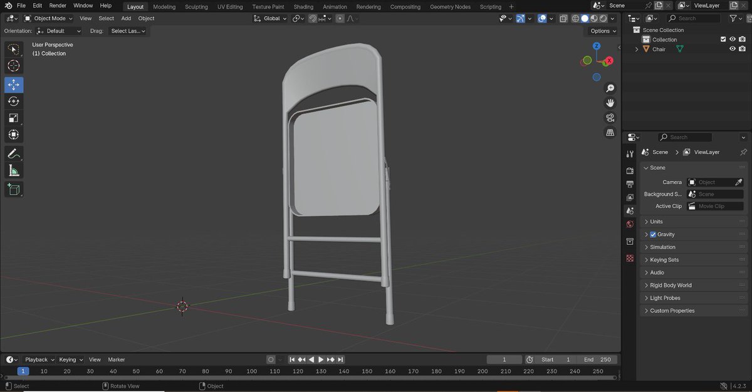Activate the Rotate tool
The image size is (752, 392).
click(14, 101)
